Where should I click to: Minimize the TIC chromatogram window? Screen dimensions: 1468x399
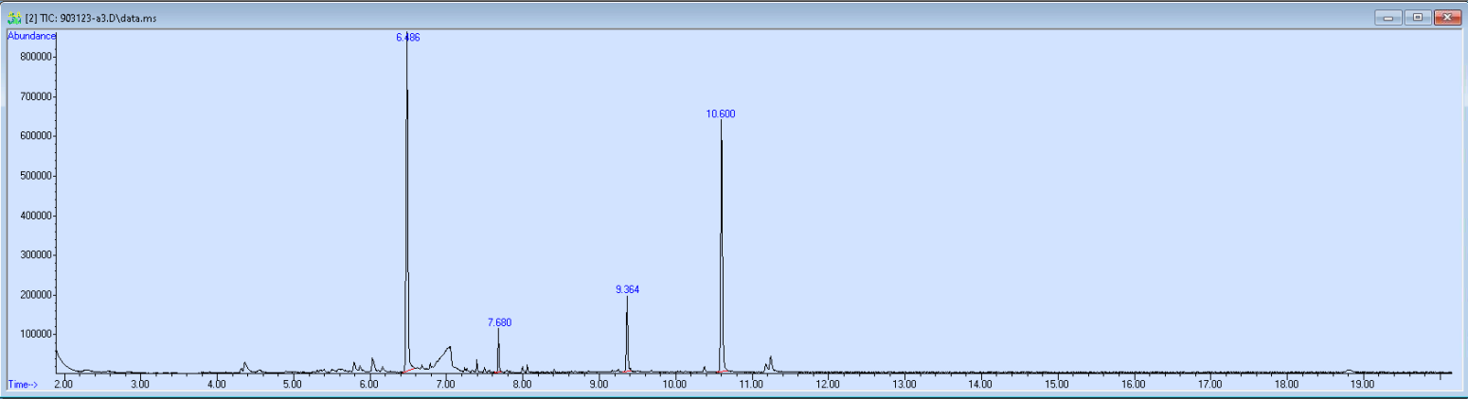point(1390,17)
